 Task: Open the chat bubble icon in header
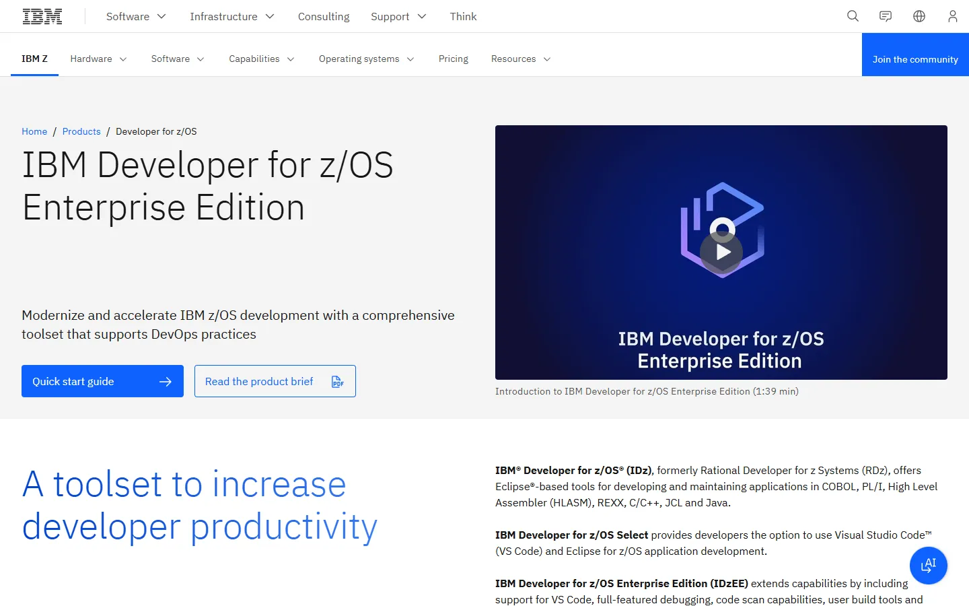point(886,16)
